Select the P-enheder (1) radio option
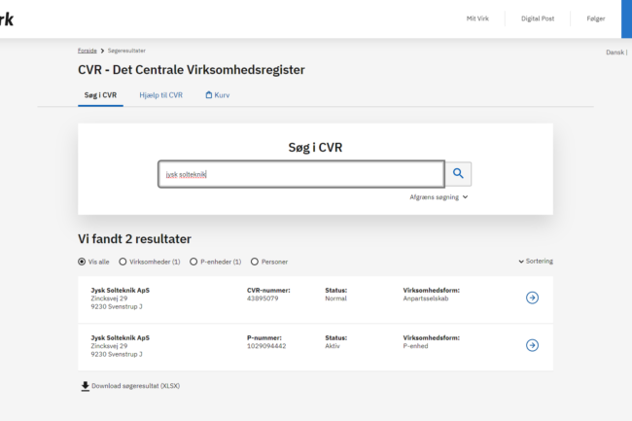This screenshot has height=421, width=632. (x=193, y=262)
